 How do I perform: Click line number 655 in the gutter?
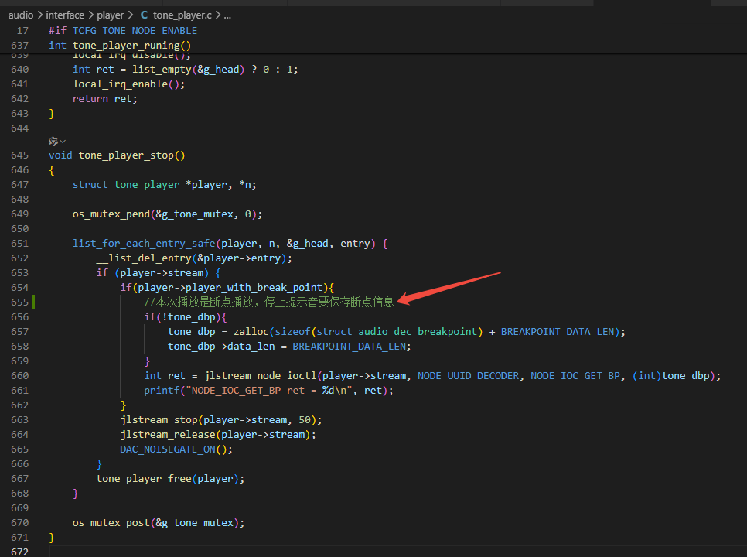19,302
